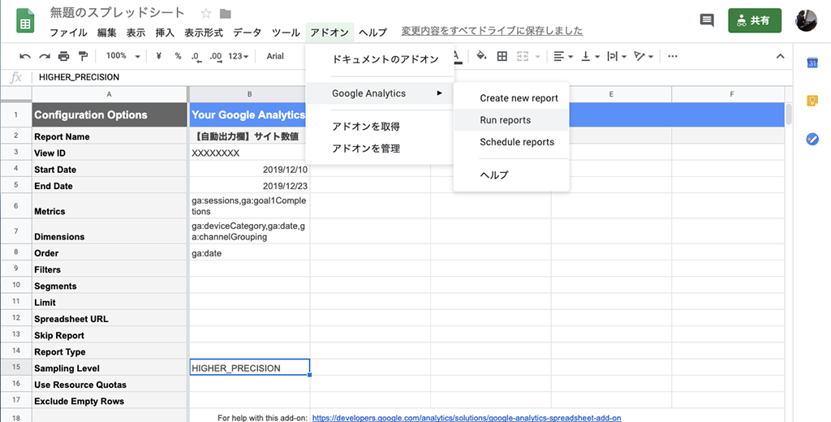Open the 123 number format dropdown
The width and height of the screenshot is (831, 422).
(239, 56)
